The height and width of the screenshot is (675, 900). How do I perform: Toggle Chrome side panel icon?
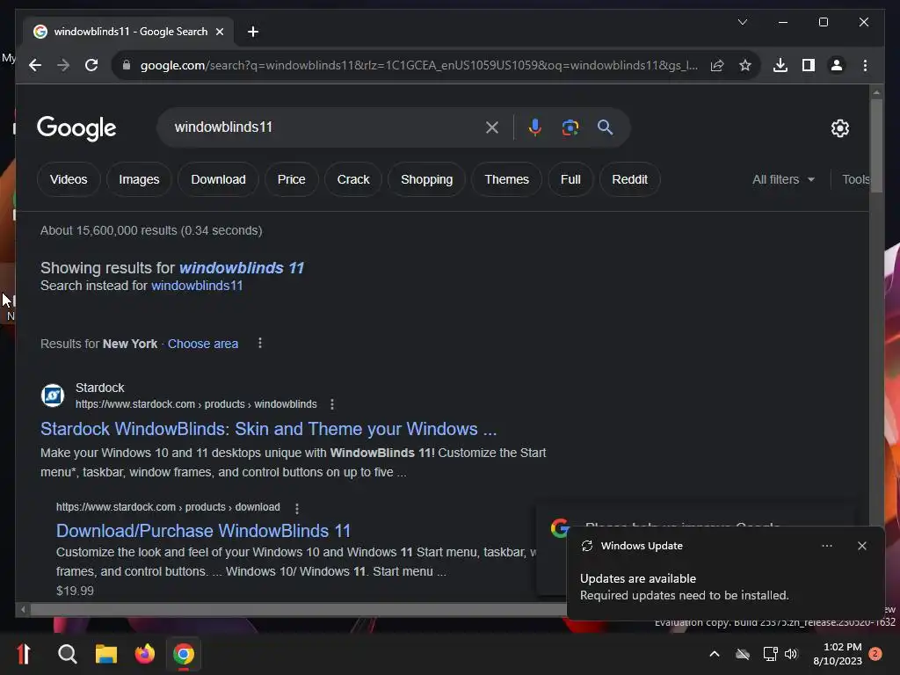pos(809,65)
